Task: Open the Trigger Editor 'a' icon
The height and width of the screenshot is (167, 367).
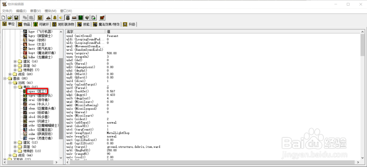Action: coord(55,18)
